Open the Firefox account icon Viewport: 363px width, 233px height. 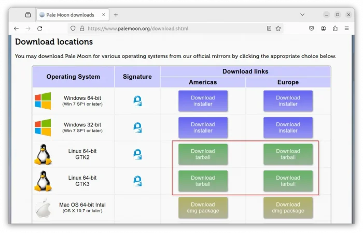click(x=324, y=28)
